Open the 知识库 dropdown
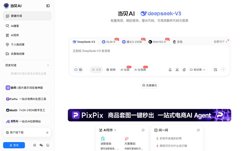 tap(198, 70)
